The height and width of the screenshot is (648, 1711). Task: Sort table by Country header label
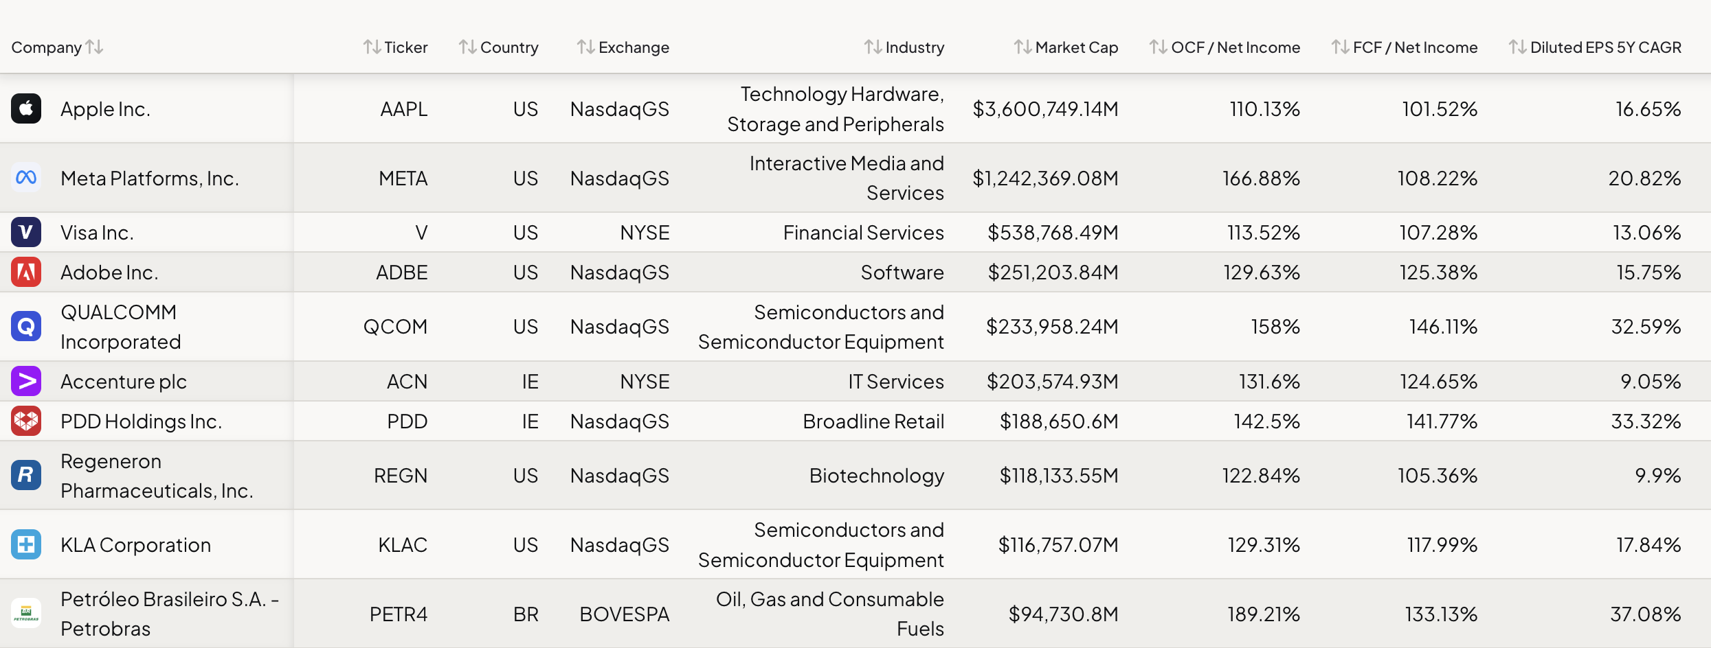click(509, 47)
